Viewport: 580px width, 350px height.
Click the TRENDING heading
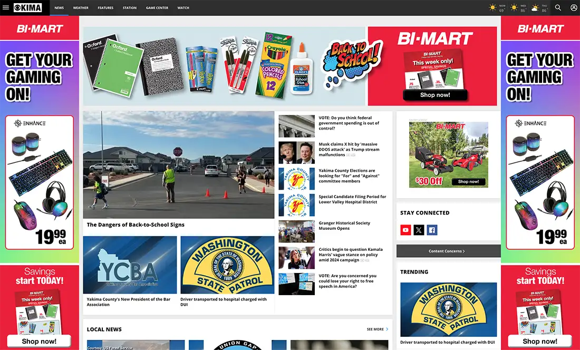tap(414, 271)
